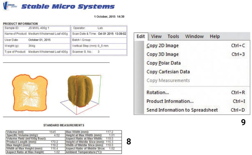Image resolution: width=252 pixels, height=155 pixels.
Task: Open Product Information... entry
Action: tap(170, 101)
